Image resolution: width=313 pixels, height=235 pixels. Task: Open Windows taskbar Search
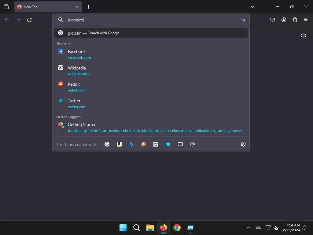point(137,228)
